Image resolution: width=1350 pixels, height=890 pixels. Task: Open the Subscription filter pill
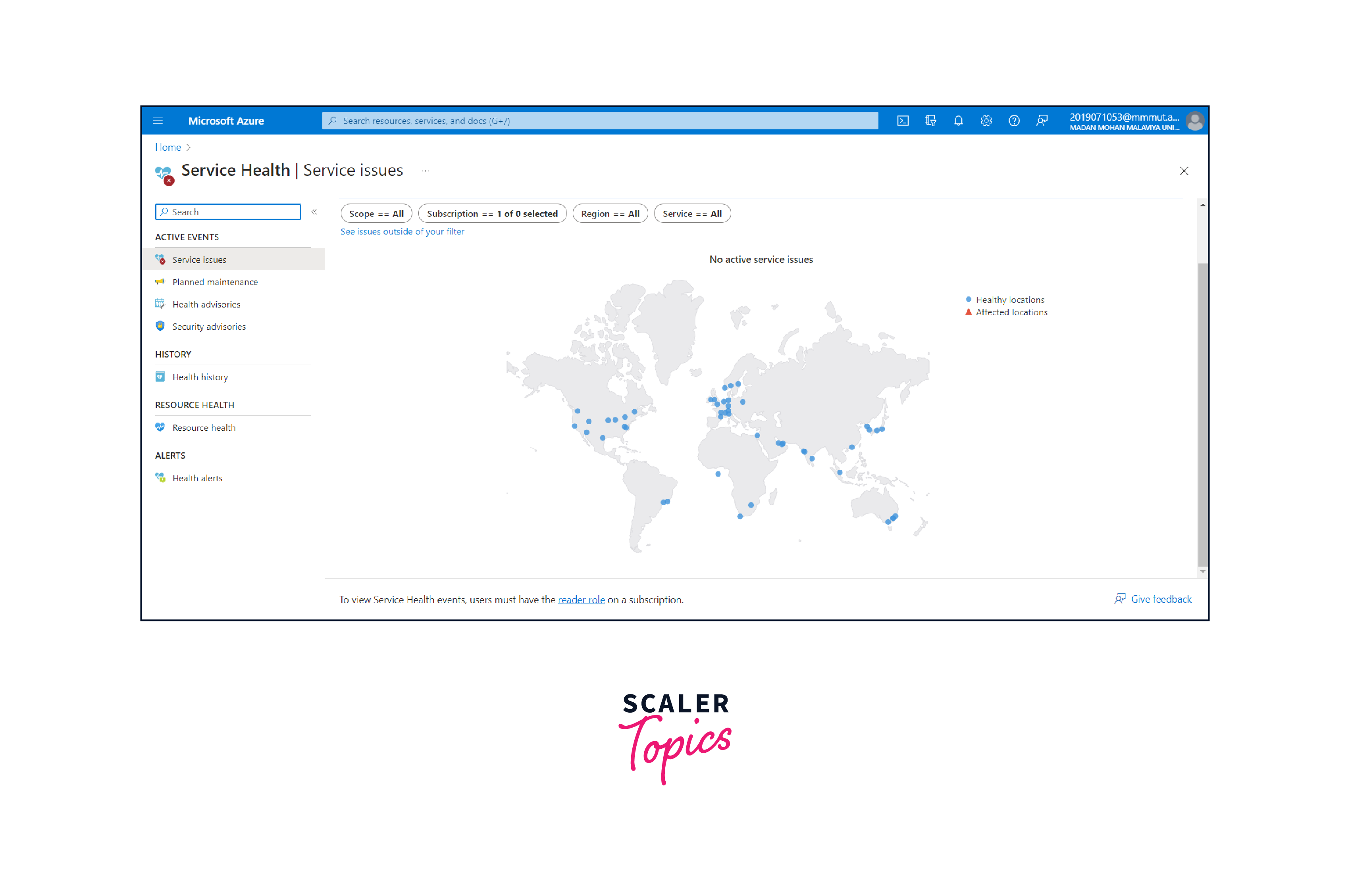[492, 213]
